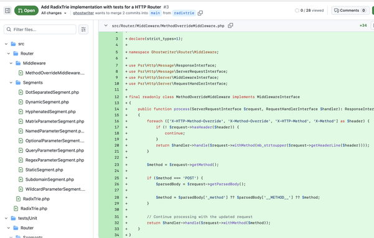This screenshot has width=374, height=238.
Task: Collapse the MethodOverrideMiddleware.php diff
Action: coord(106,25)
